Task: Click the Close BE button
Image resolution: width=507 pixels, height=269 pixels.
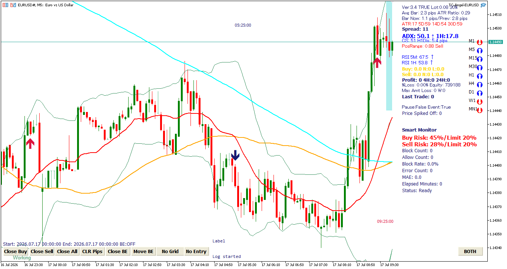Action: [x=118, y=252]
